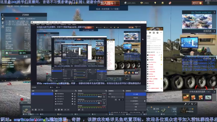The height and width of the screenshot is (122, 217).
Task: Adjust transition duration stepper arrows
Action: pyautogui.click(x=123, y=97)
